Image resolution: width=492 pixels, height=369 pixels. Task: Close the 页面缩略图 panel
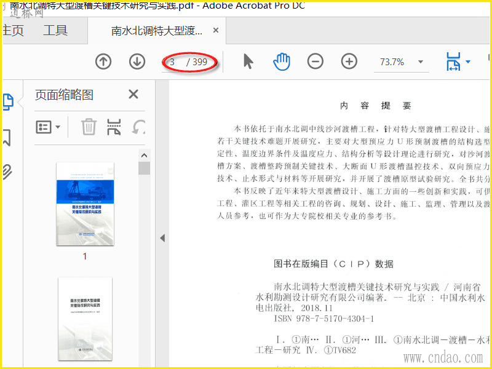pos(133,94)
